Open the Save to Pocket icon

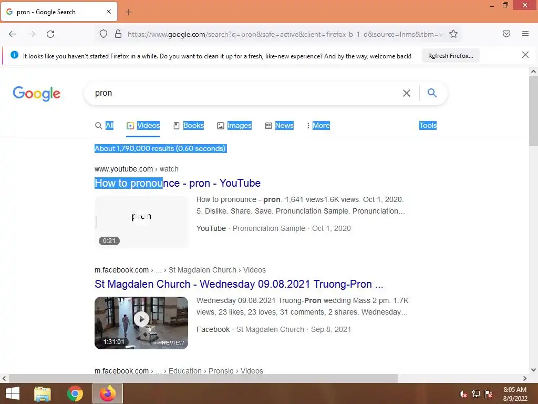coord(506,34)
